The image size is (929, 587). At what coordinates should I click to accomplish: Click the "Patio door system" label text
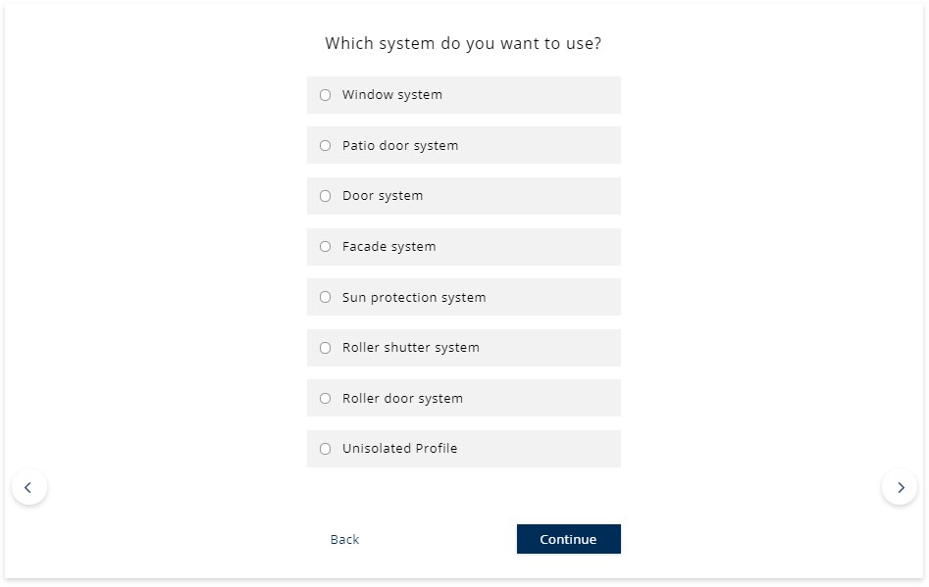[x=400, y=146]
